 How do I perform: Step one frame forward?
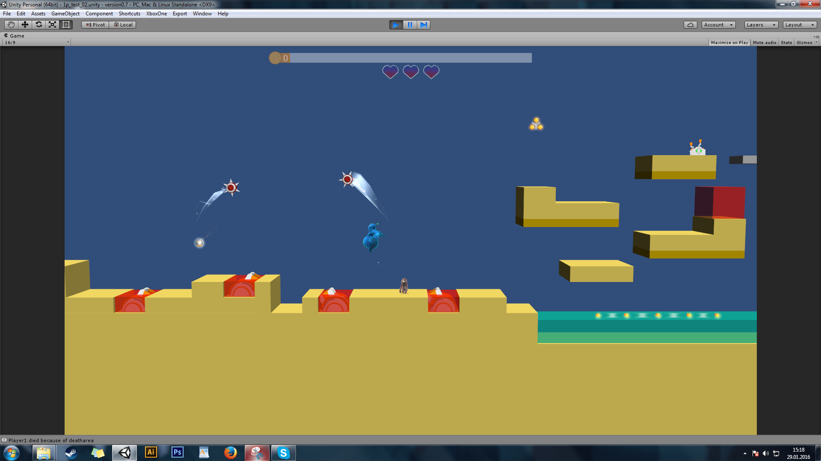(423, 25)
